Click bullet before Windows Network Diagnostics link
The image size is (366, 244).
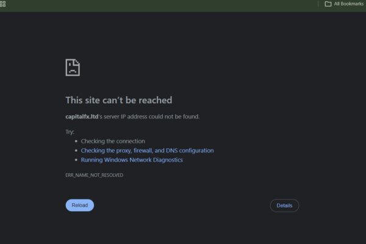[x=76, y=160]
